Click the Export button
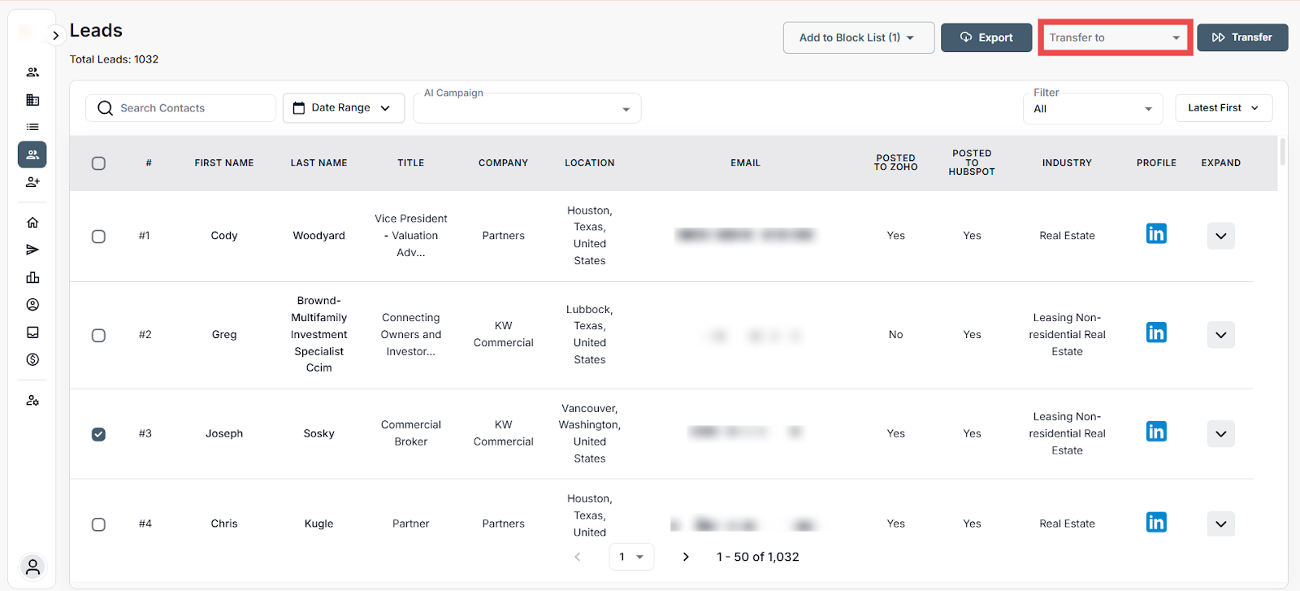This screenshot has height=591, width=1300. [x=986, y=37]
